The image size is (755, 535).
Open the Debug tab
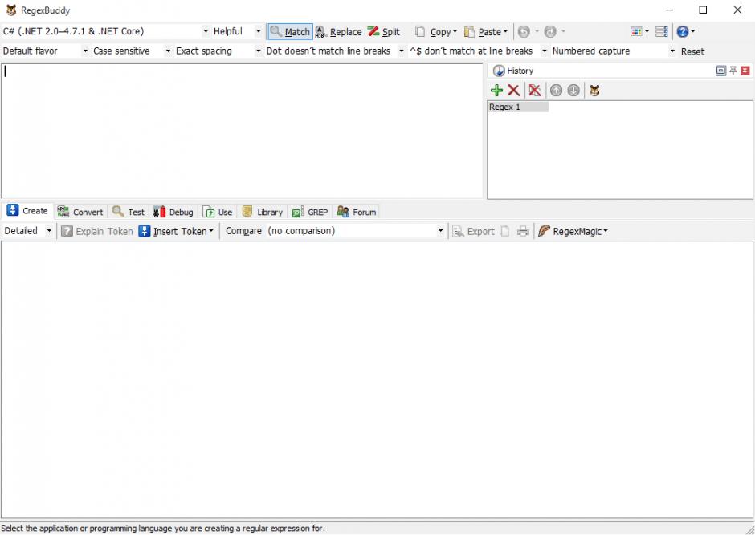click(173, 212)
